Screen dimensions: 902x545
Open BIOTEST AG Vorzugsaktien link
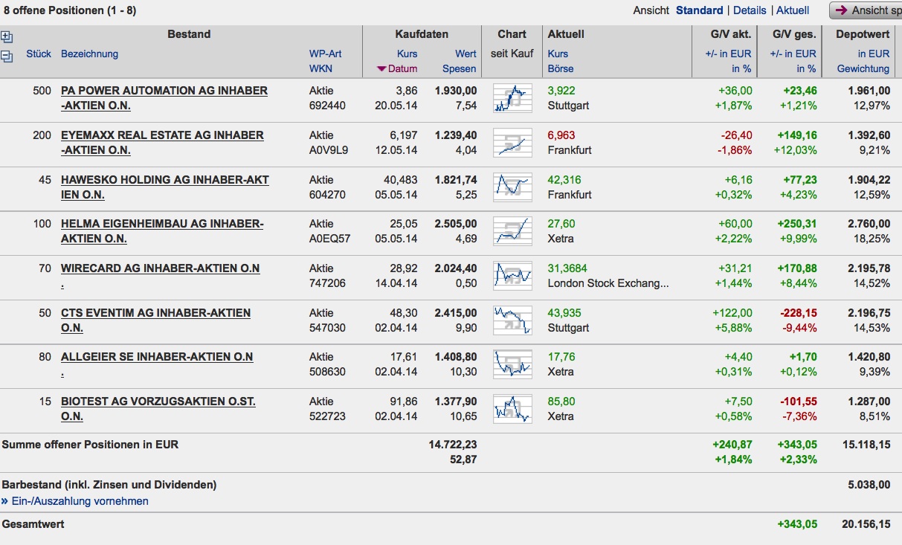click(x=158, y=402)
